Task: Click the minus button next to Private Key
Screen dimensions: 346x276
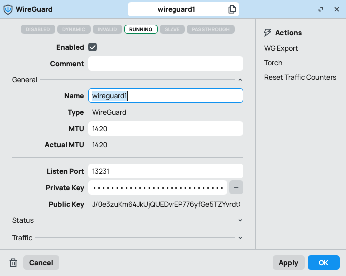Action: click(x=236, y=188)
